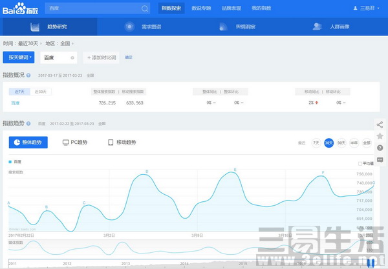388x269 pixels.
Task: Click the search magnifier icon
Action: 145,9
